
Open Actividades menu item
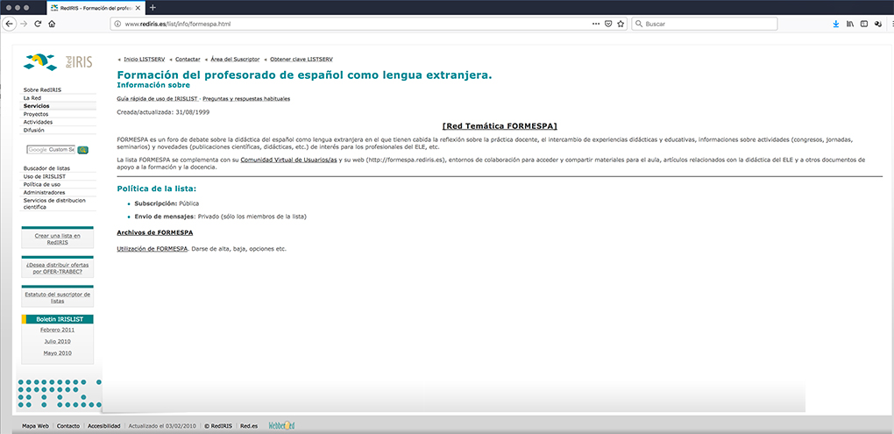38,122
